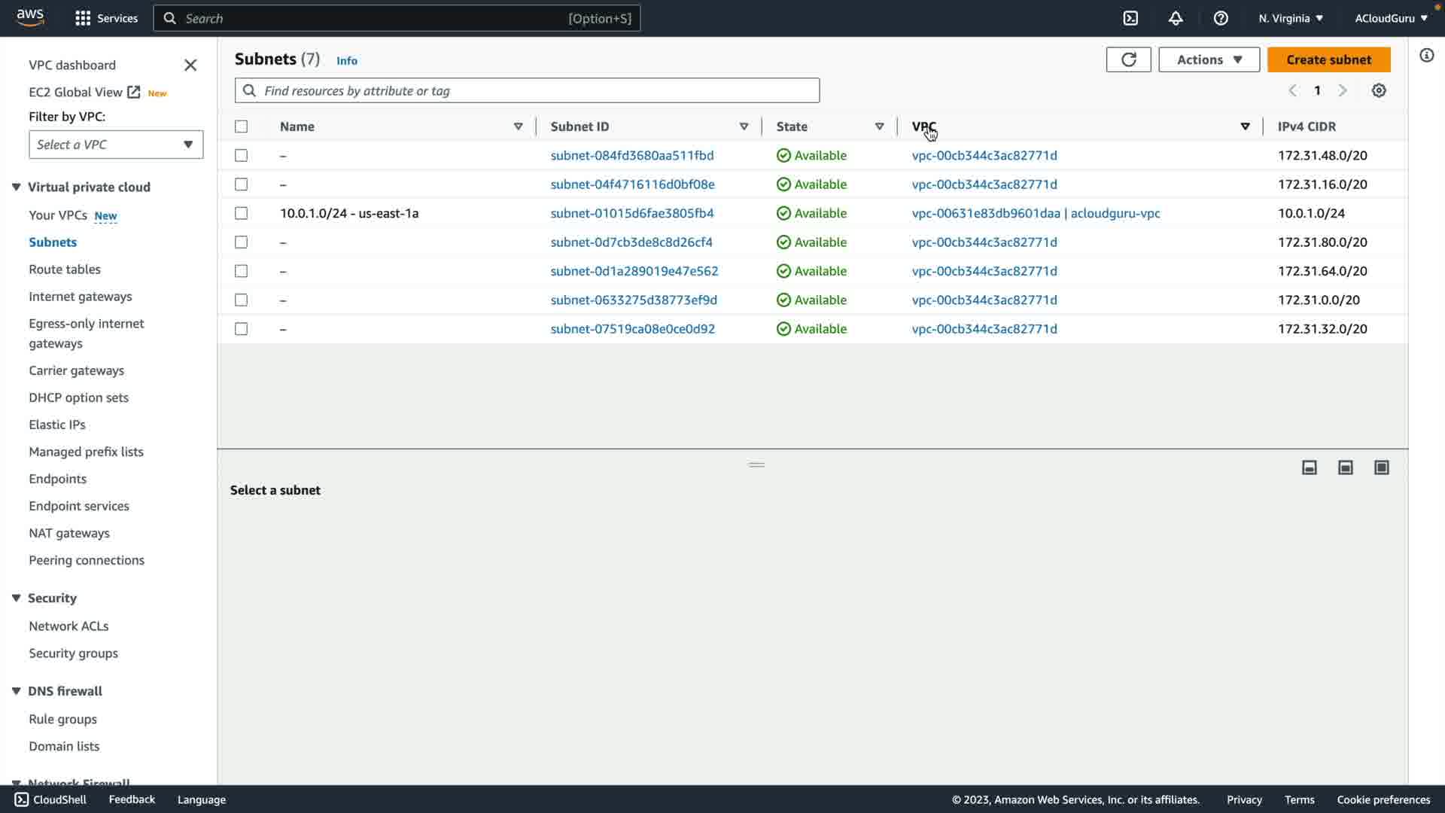Click the help question mark icon
The image size is (1445, 813).
pyautogui.click(x=1221, y=18)
